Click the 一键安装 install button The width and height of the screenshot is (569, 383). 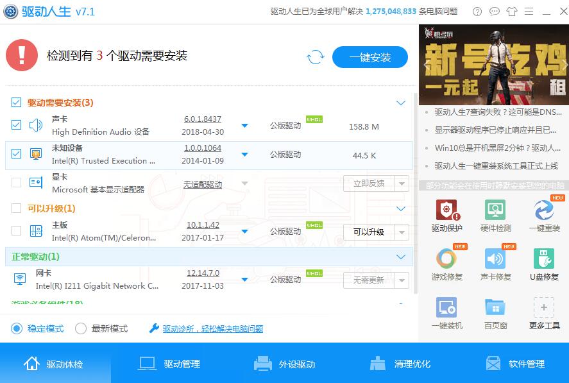pos(369,56)
